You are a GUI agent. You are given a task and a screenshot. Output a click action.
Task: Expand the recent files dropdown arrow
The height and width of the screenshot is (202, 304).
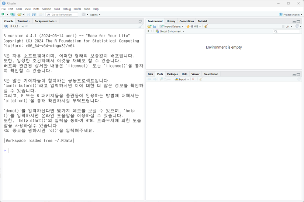pyautogui.click(x=23, y=14)
